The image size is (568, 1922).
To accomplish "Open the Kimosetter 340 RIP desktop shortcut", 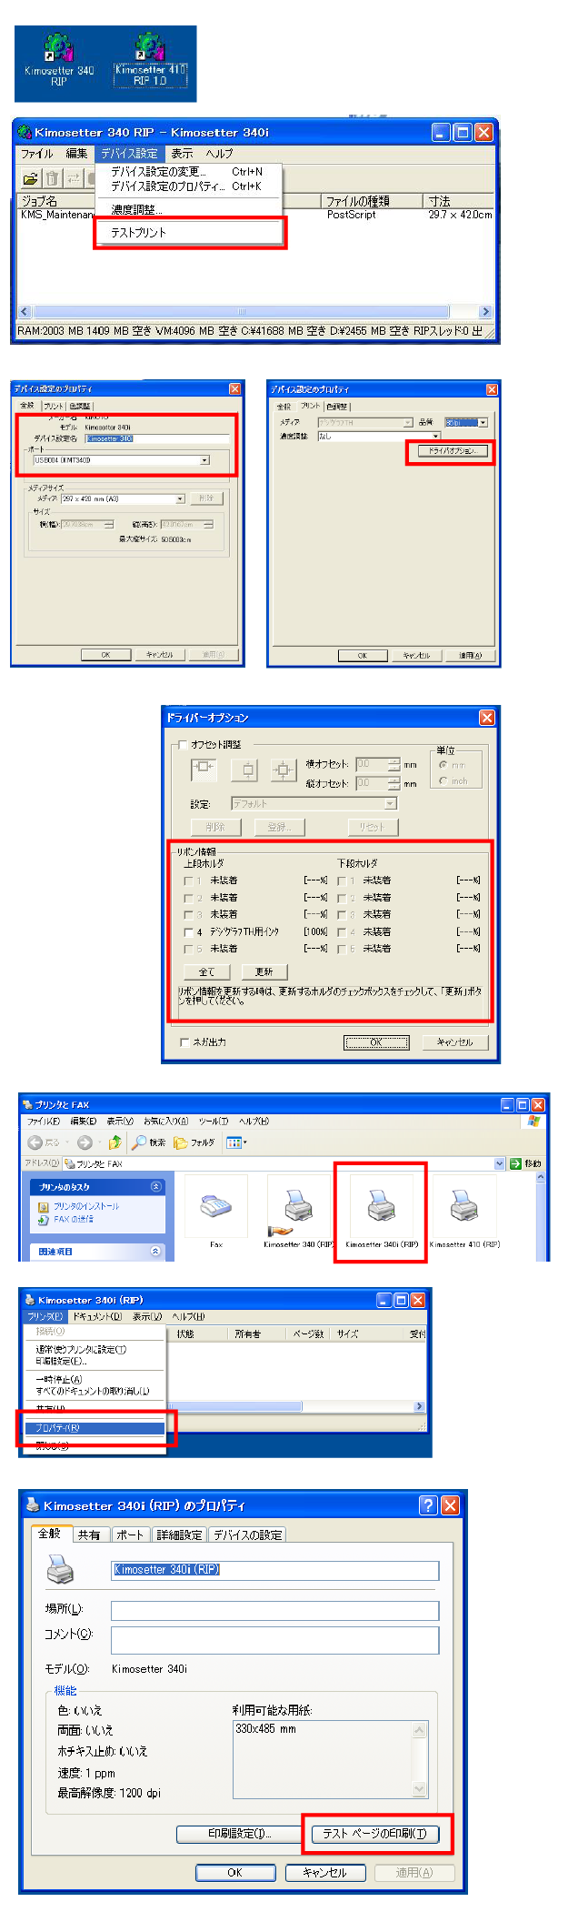I will click(x=59, y=60).
